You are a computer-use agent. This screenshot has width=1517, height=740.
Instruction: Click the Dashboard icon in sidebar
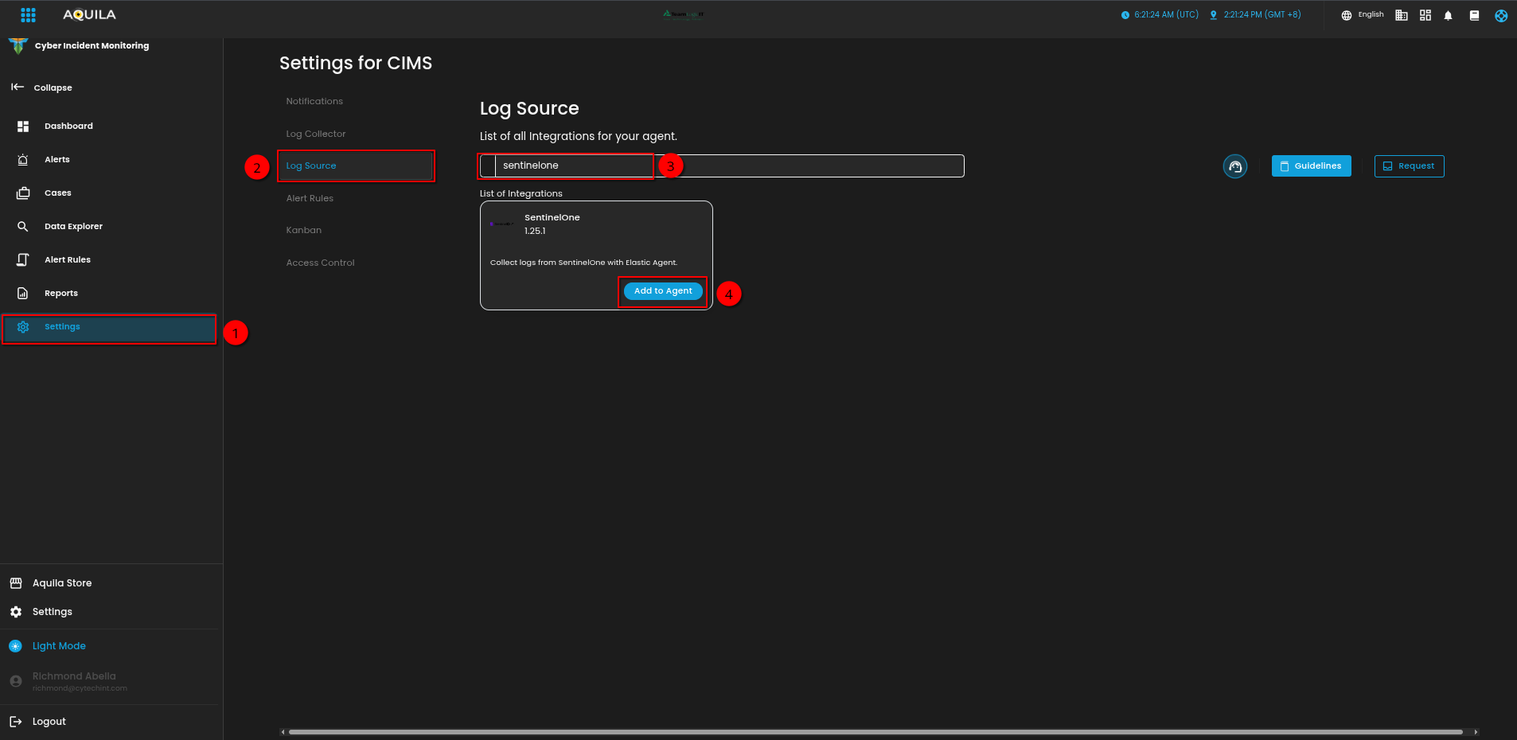(23, 127)
